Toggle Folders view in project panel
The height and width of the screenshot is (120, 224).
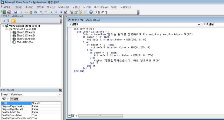click(14, 21)
